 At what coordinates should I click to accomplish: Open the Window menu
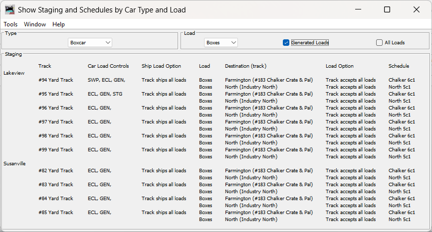[x=35, y=24]
